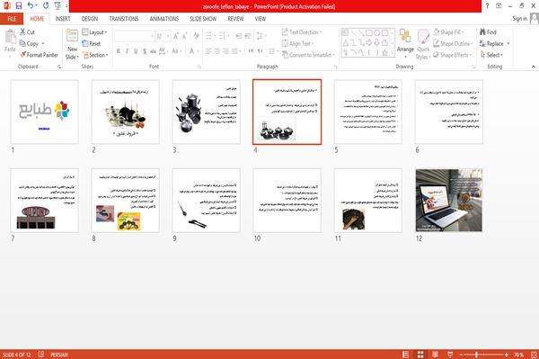Click PERSIAN language indicator in status bar
Viewport: 539px width, 359px height.
59,355
